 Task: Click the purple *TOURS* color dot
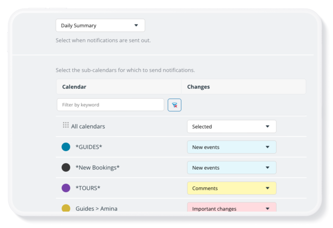pyautogui.click(x=66, y=188)
